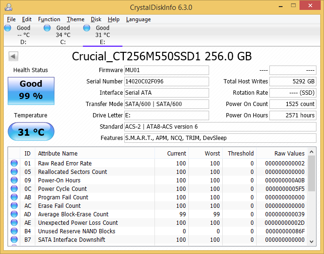Image resolution: width=324 pixels, height=254 pixels.
Task: Select the Program Fail Count attribute name
Action: pyautogui.click(x=63, y=197)
